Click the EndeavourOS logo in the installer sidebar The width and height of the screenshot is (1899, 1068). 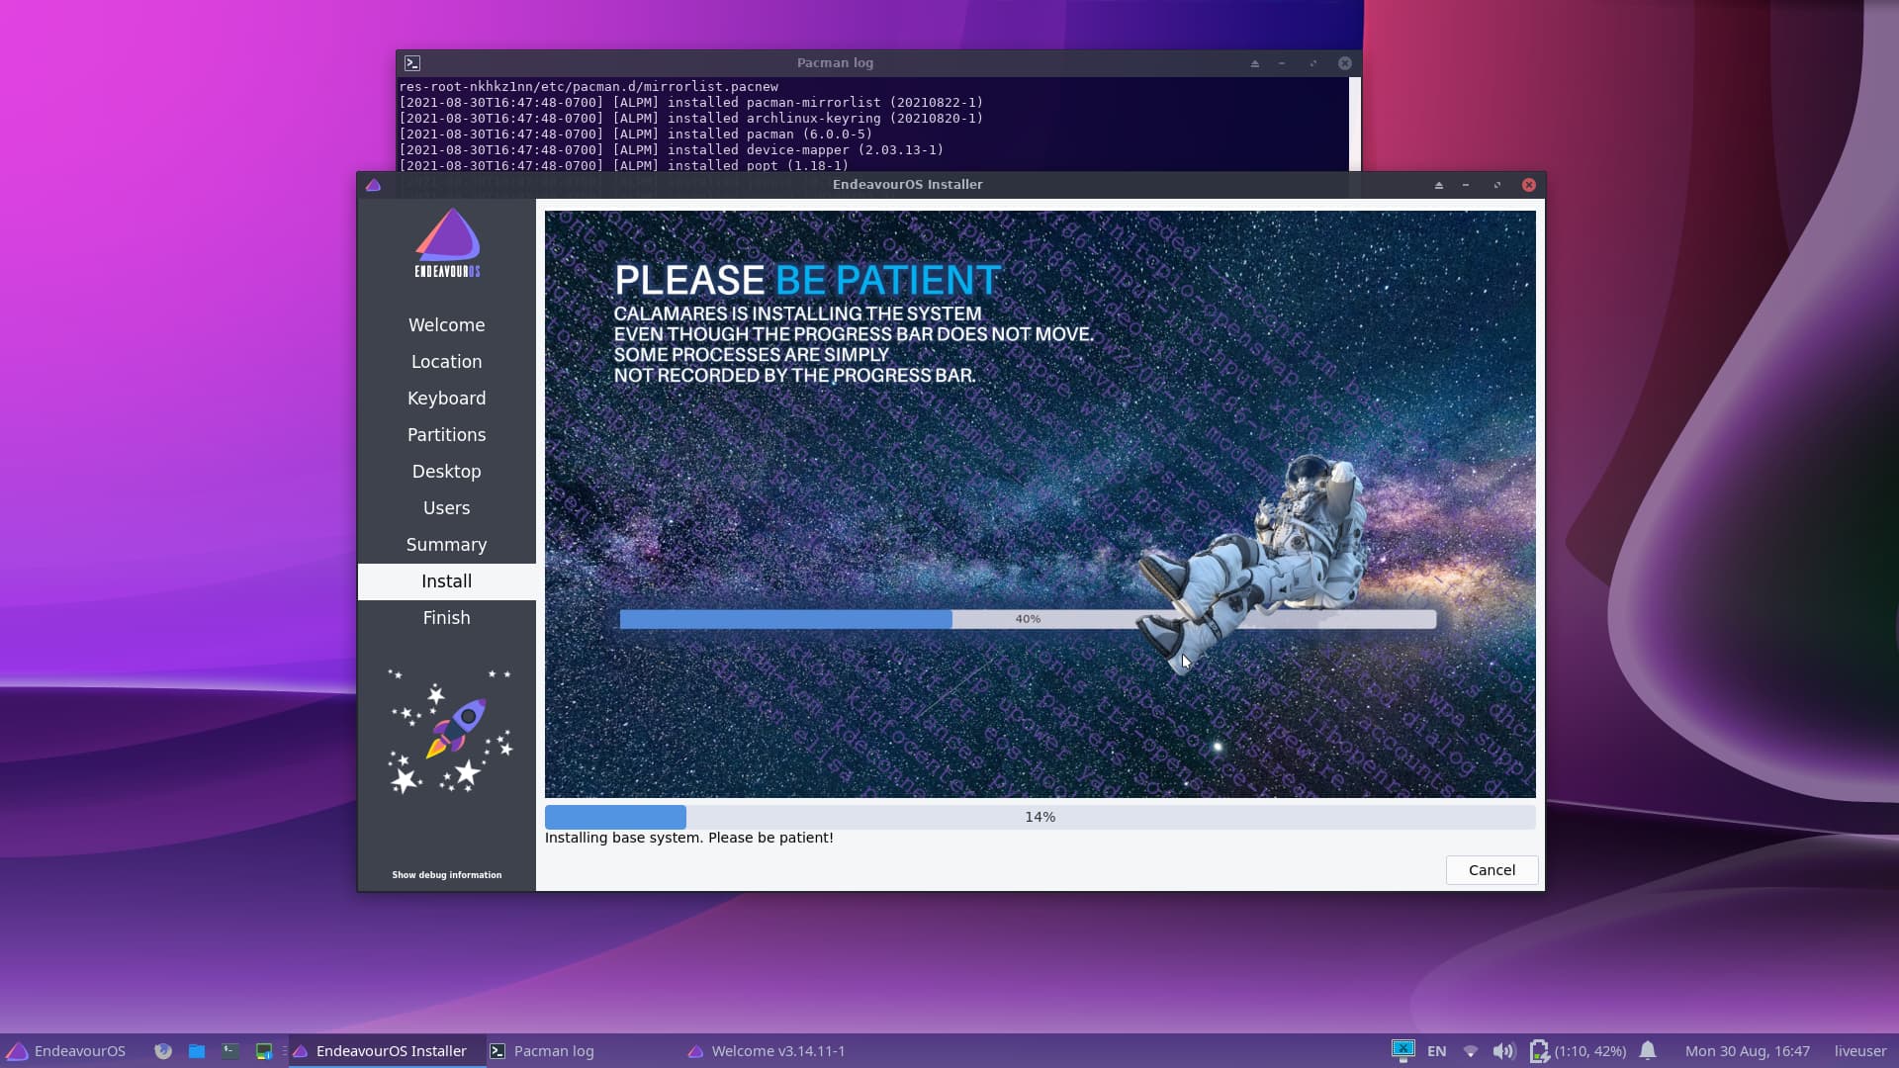(x=446, y=241)
